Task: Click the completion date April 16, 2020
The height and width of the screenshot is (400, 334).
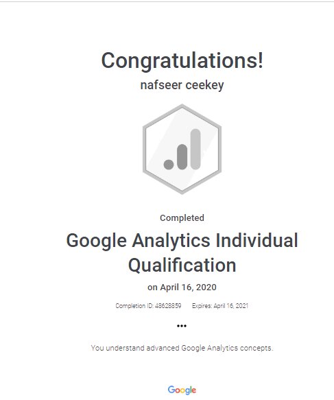Action: tap(188, 287)
